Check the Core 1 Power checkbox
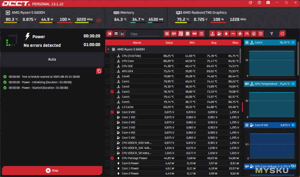Image resolution: width=300 pixels, height=177 pixels. point(112,168)
